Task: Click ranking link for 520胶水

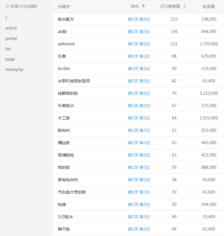Action: click(139, 217)
